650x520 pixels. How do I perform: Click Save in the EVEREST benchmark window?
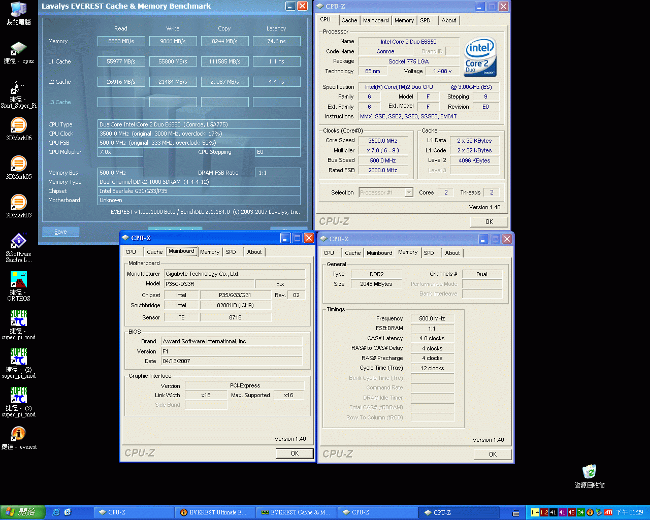point(60,232)
